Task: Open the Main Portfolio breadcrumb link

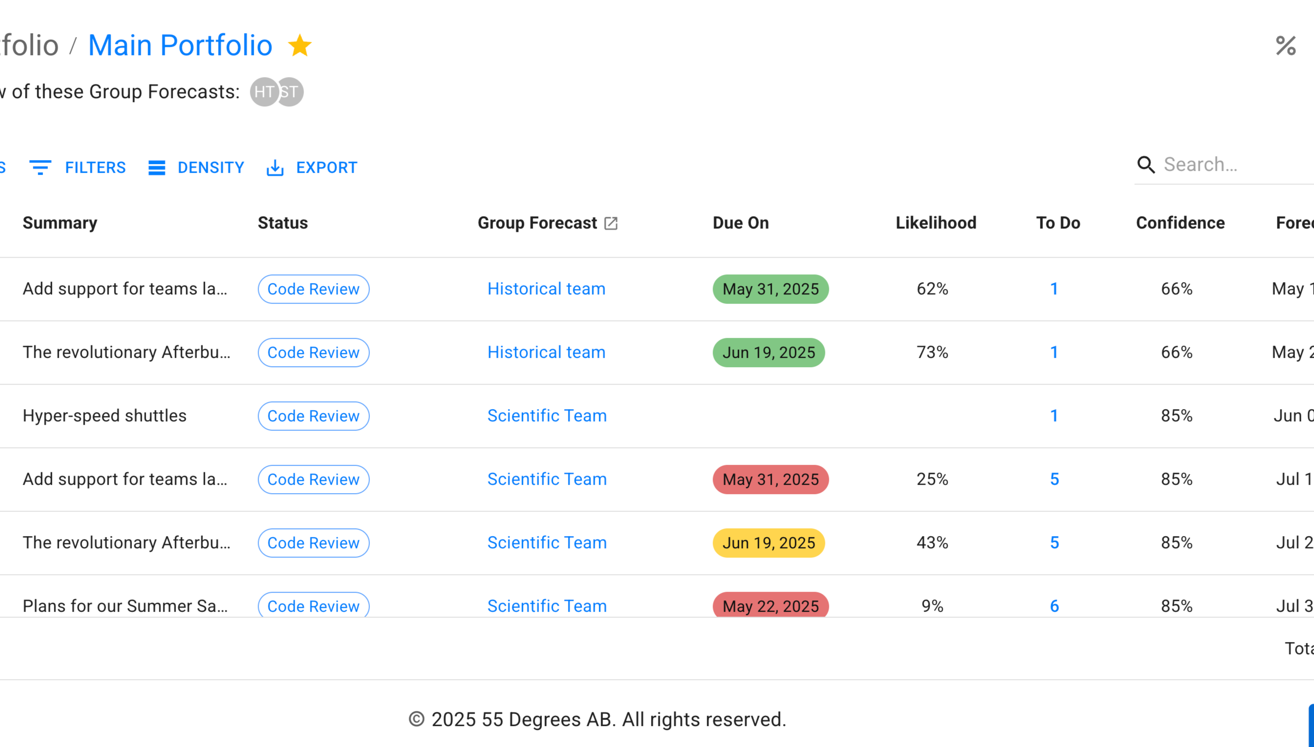Action: click(180, 45)
